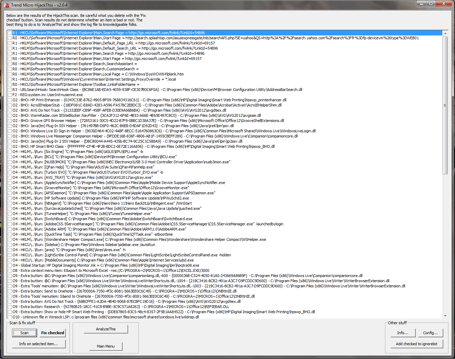Image resolution: width=455 pixels, height=359 pixels.
Task: Return to Main Menu
Action: pyautogui.click(x=106, y=346)
